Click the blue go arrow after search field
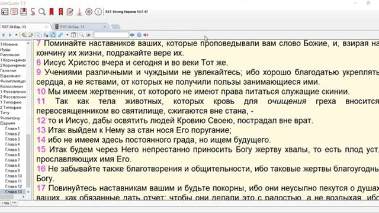This screenshot has width=379, height=213. 132,35
